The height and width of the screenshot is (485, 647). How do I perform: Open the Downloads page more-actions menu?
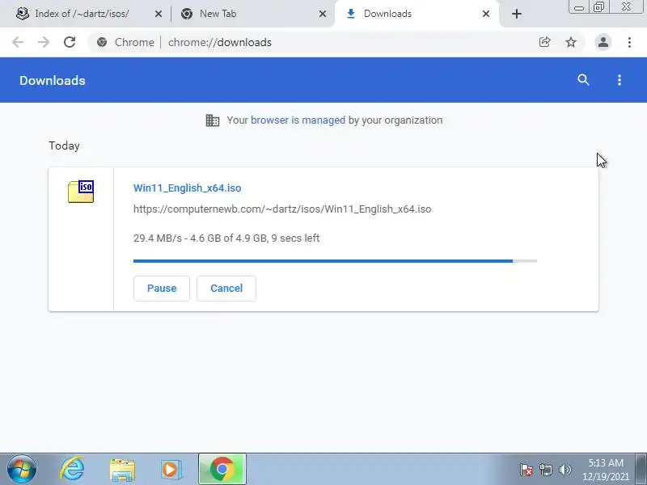(x=619, y=80)
